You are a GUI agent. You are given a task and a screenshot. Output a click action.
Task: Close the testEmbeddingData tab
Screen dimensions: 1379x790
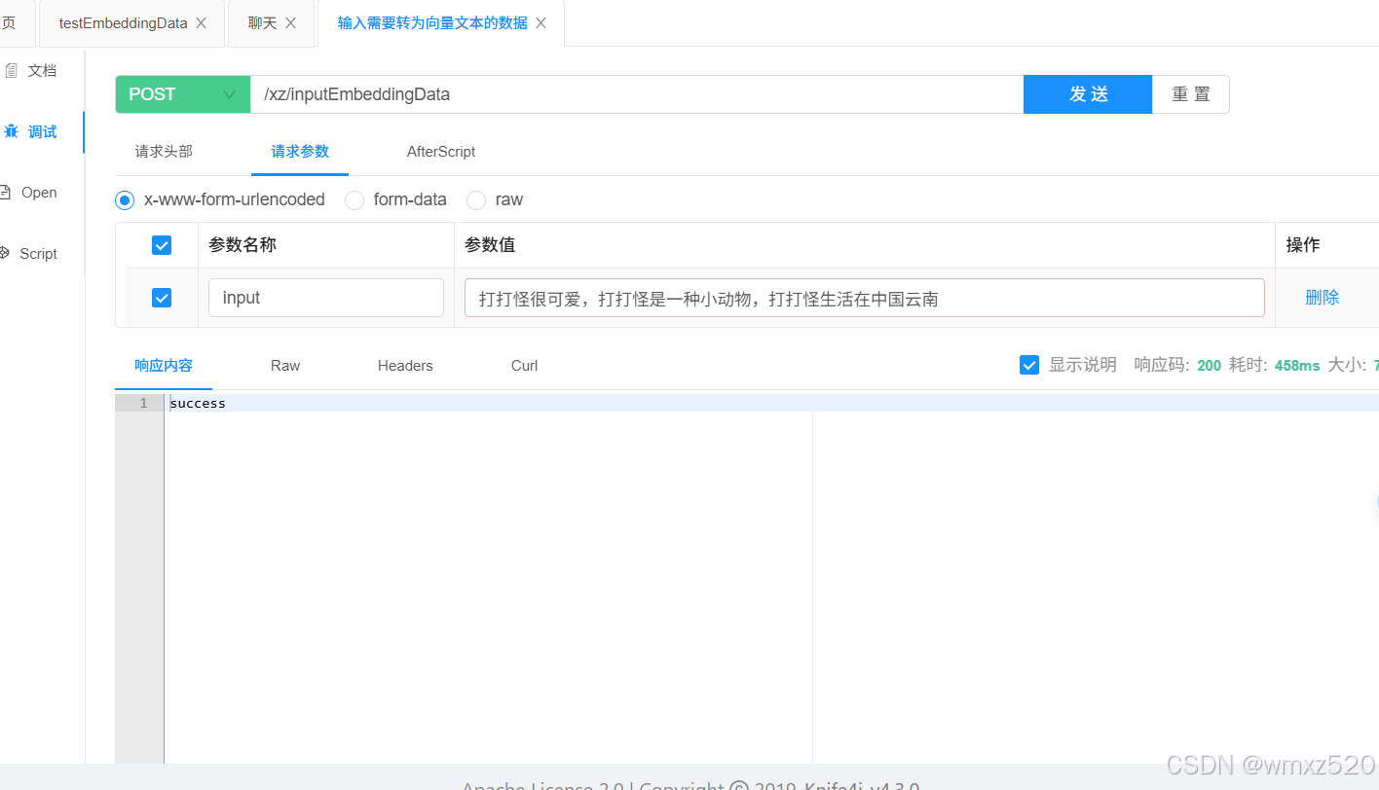pyautogui.click(x=201, y=23)
